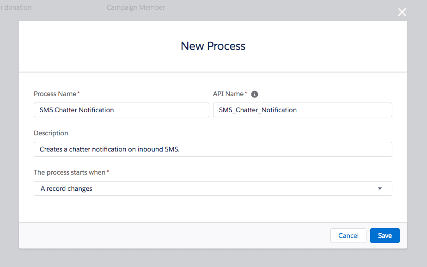Select the API Name text box
Screen dimensions: 427x267
coord(302,110)
